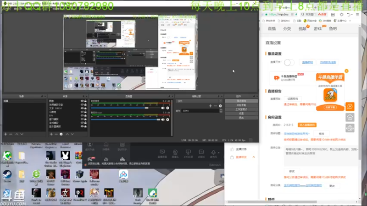Mute the second mixer audio channel
This screenshot has width=367, height=206.
[163, 119]
